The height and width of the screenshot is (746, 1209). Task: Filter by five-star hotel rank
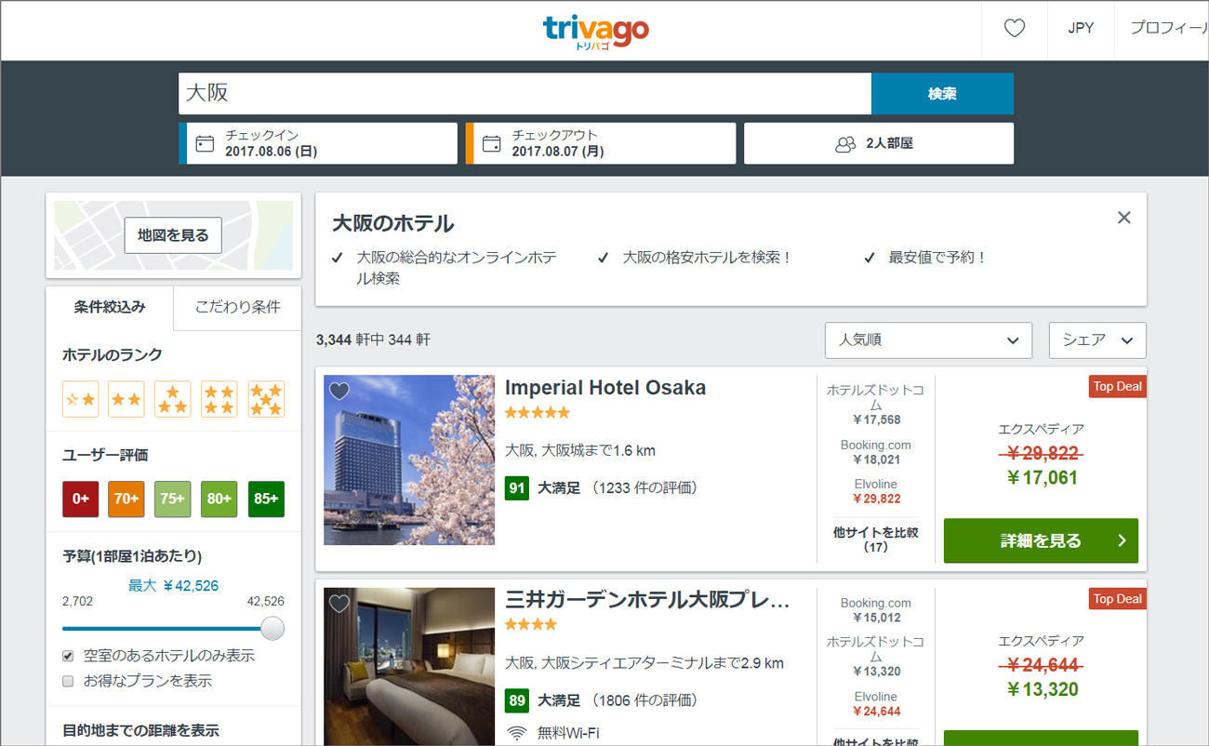tap(266, 399)
